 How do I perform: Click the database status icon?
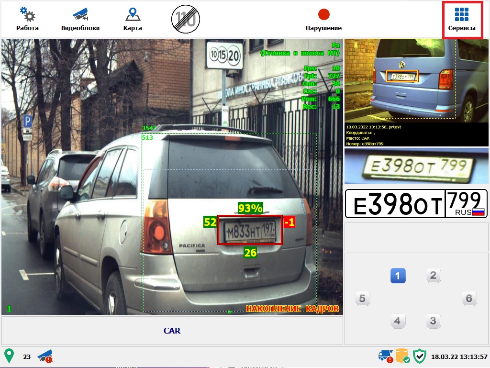click(402, 357)
